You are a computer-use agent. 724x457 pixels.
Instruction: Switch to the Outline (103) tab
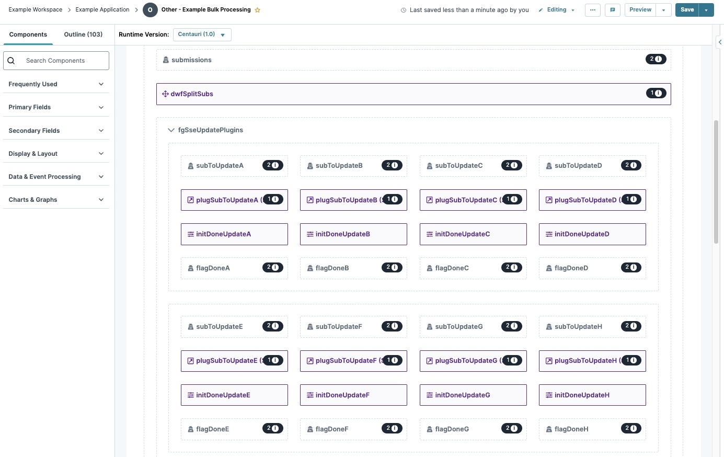(83, 35)
